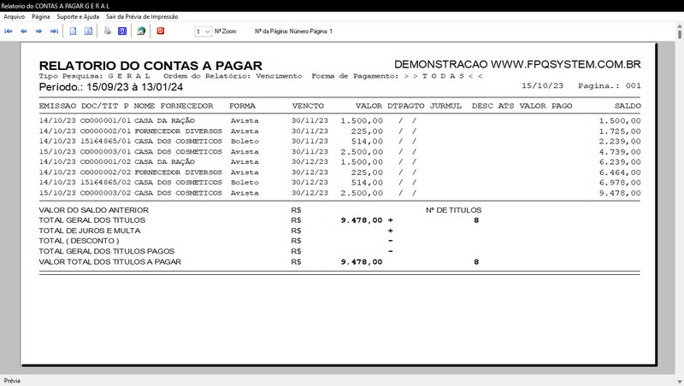684x386 pixels.
Task: Click the Prévia status bar text
Action: (12, 380)
